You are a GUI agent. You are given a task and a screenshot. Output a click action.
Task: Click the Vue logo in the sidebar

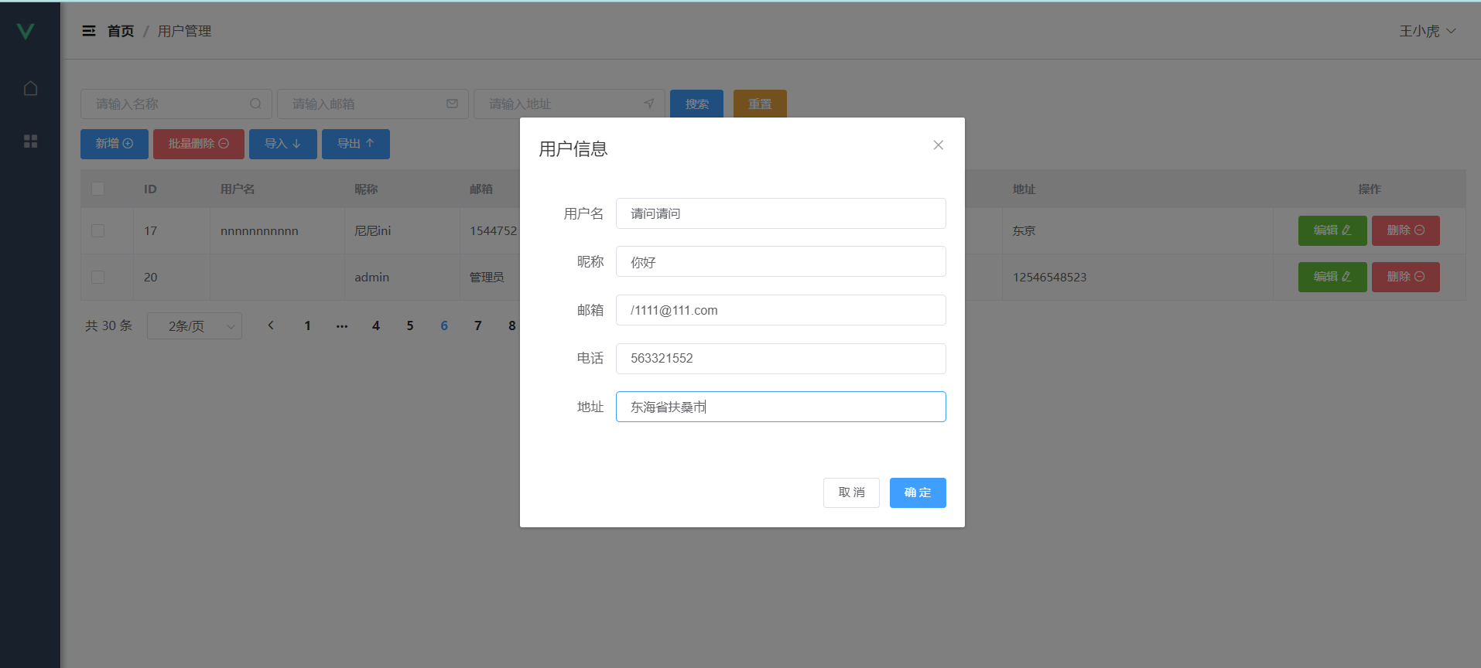(x=26, y=31)
